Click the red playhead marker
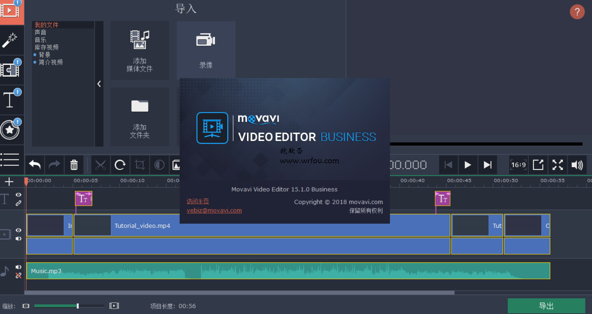 click(x=26, y=181)
